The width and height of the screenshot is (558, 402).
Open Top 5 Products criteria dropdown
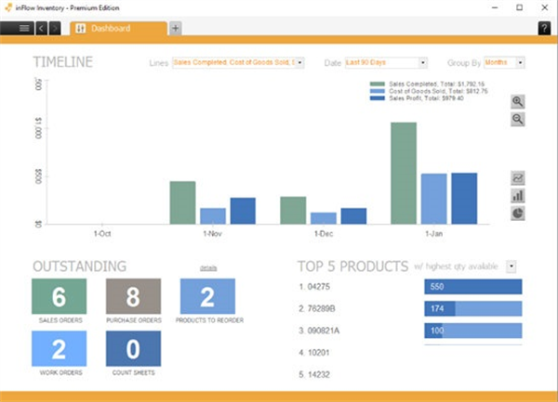(511, 266)
